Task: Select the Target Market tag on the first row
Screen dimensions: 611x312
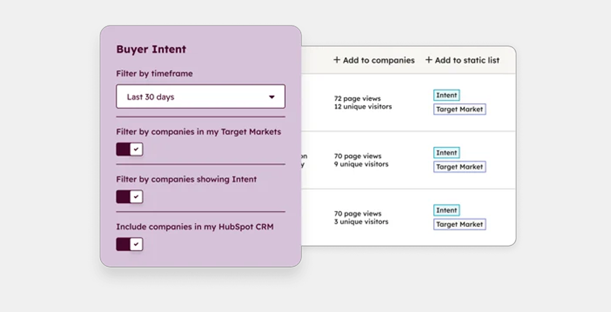Action: pyautogui.click(x=460, y=109)
